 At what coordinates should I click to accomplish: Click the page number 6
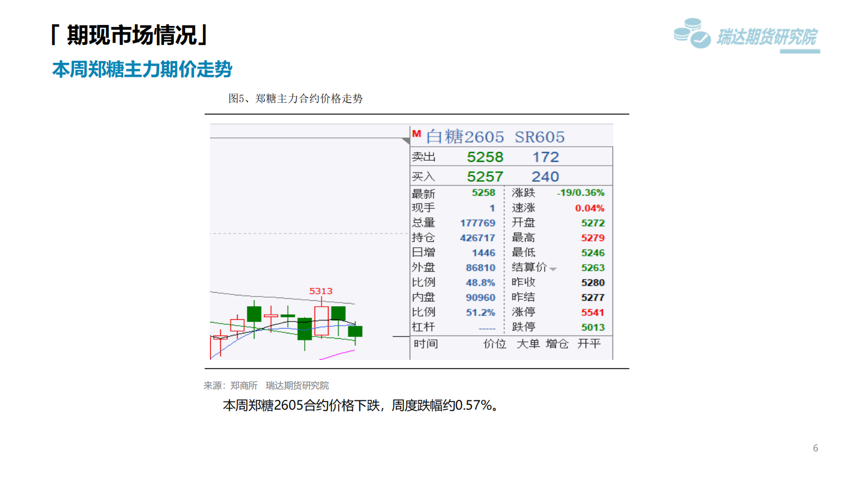[x=815, y=448]
